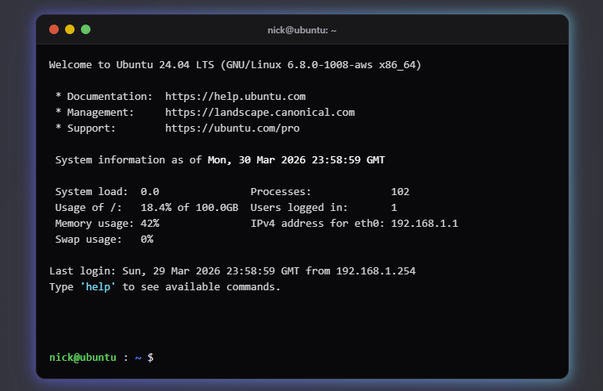Click the red close window dot
Viewport: 603px width, 391px height.
tap(54, 29)
